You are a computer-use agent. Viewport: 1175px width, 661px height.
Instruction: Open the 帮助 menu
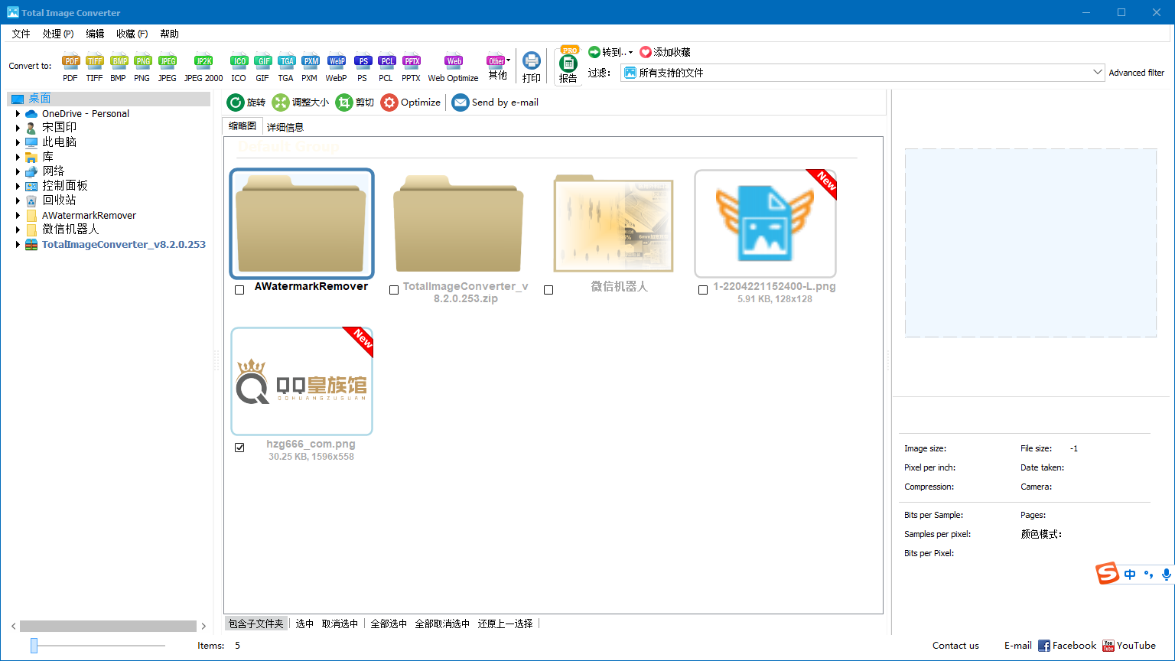[x=169, y=34]
